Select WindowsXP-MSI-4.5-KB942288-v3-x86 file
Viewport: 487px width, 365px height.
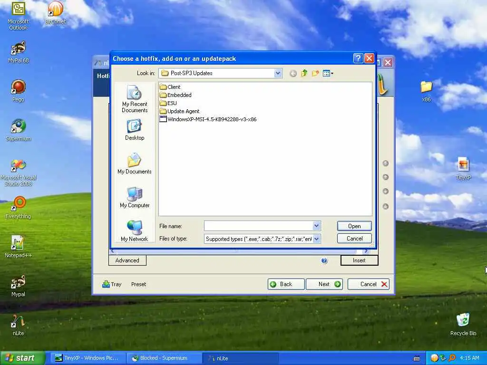(x=208, y=119)
